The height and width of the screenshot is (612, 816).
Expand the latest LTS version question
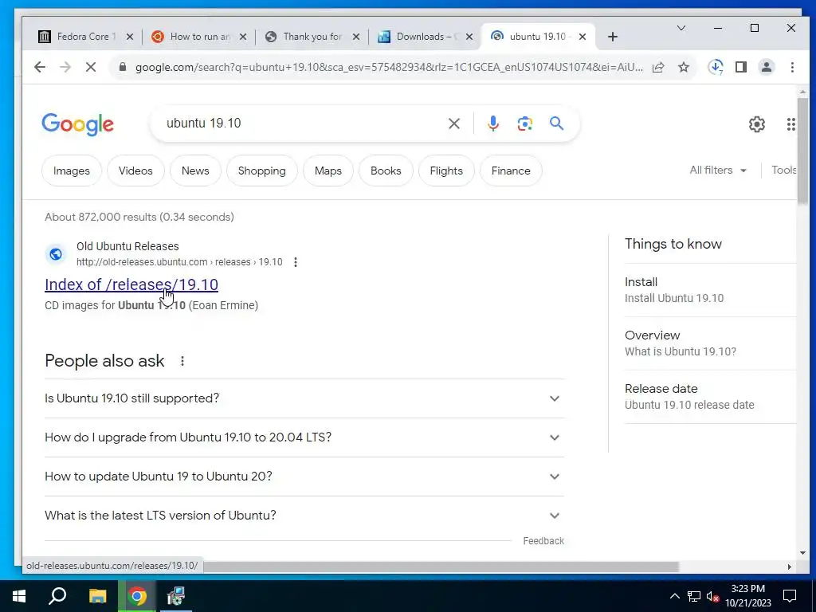pyautogui.click(x=304, y=516)
